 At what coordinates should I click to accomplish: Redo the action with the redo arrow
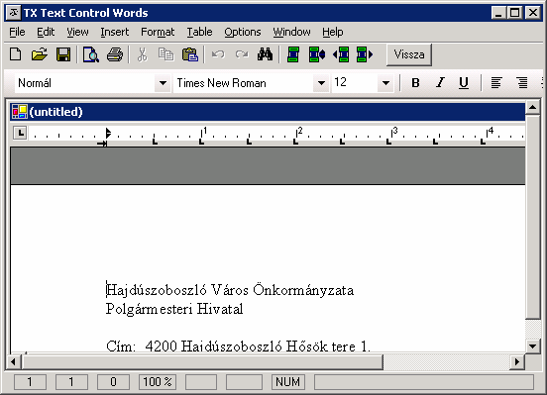pos(242,54)
